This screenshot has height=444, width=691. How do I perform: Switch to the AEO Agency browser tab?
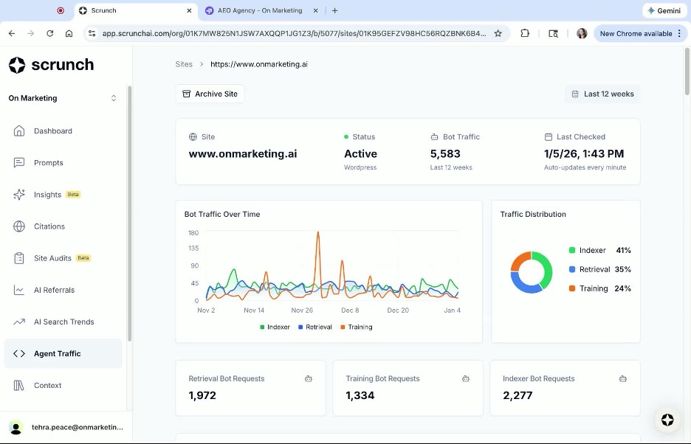pos(260,10)
